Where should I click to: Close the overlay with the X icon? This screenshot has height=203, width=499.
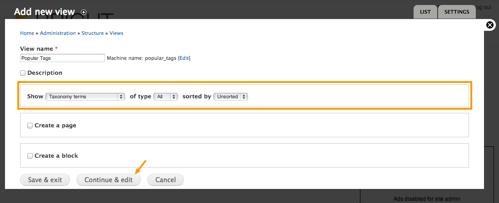[490, 25]
